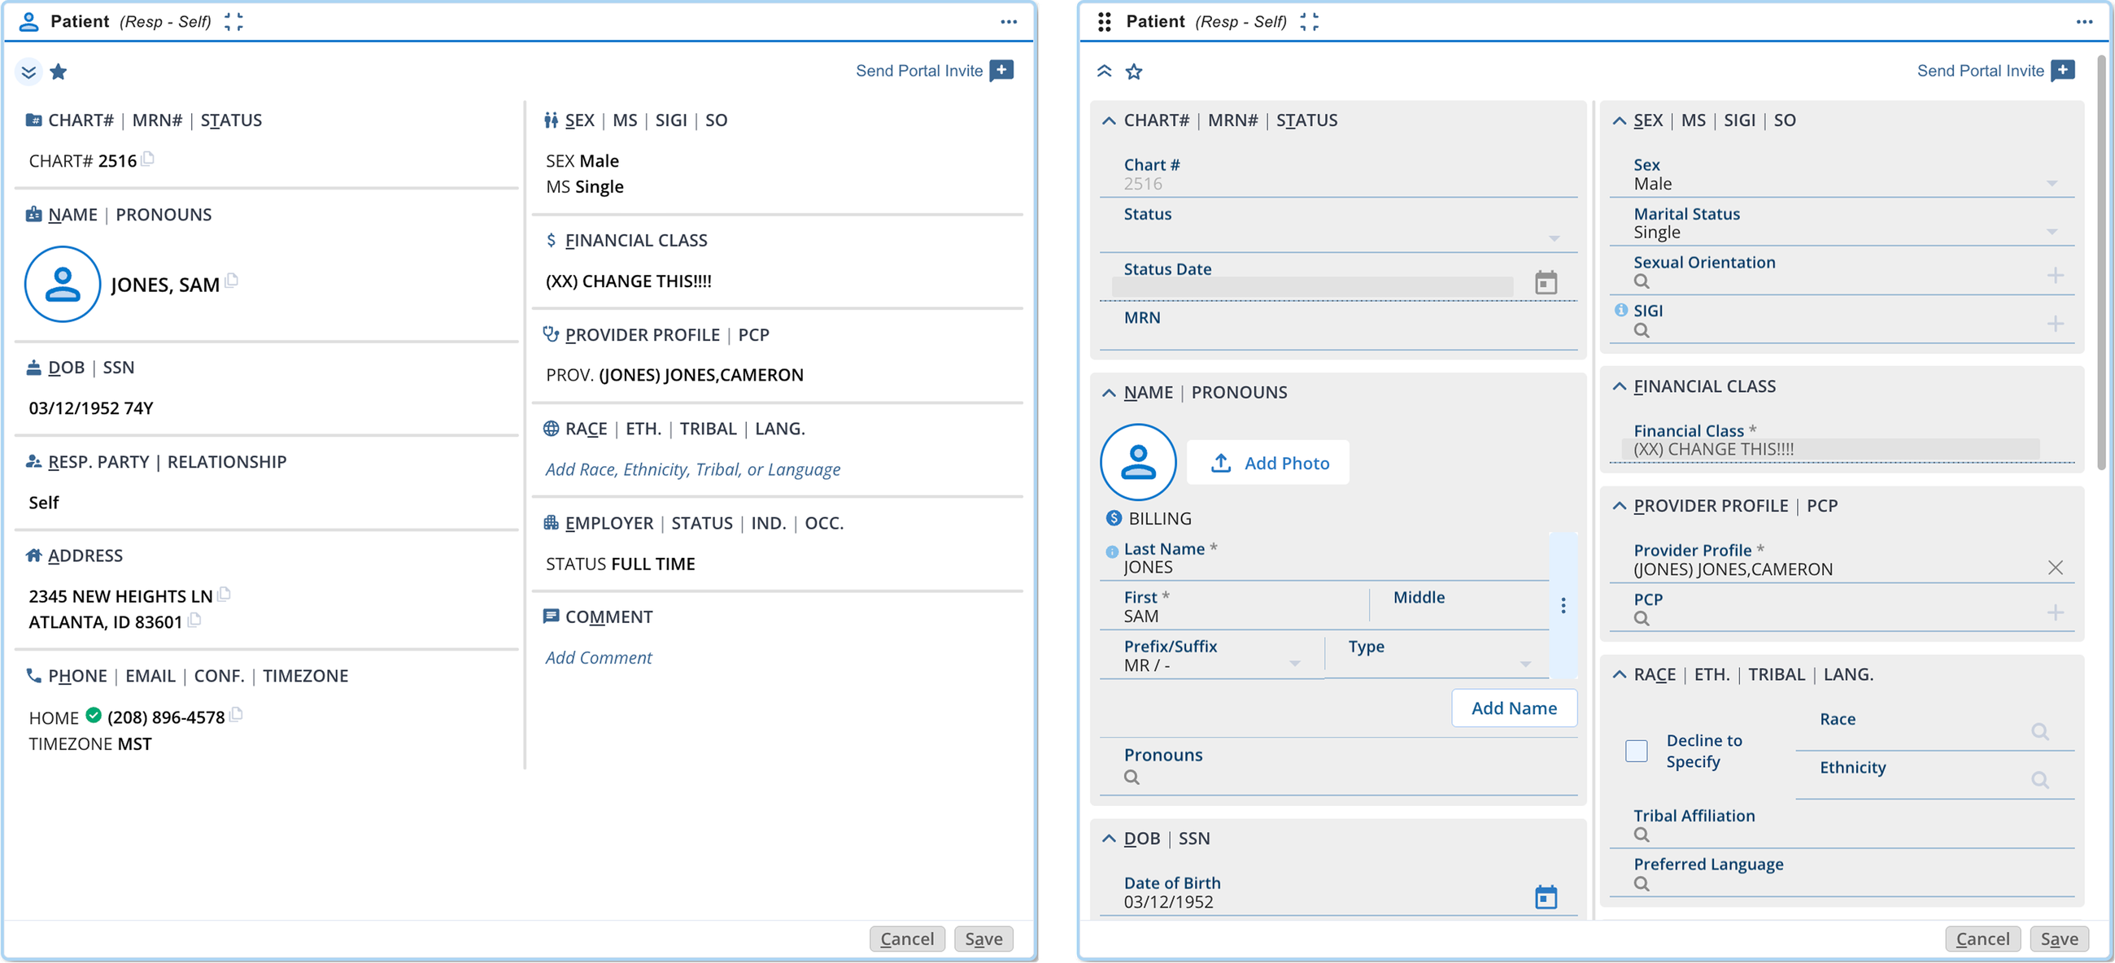Open the Prefix/Suffix dropdown
2115x963 pixels.
coord(1295,665)
